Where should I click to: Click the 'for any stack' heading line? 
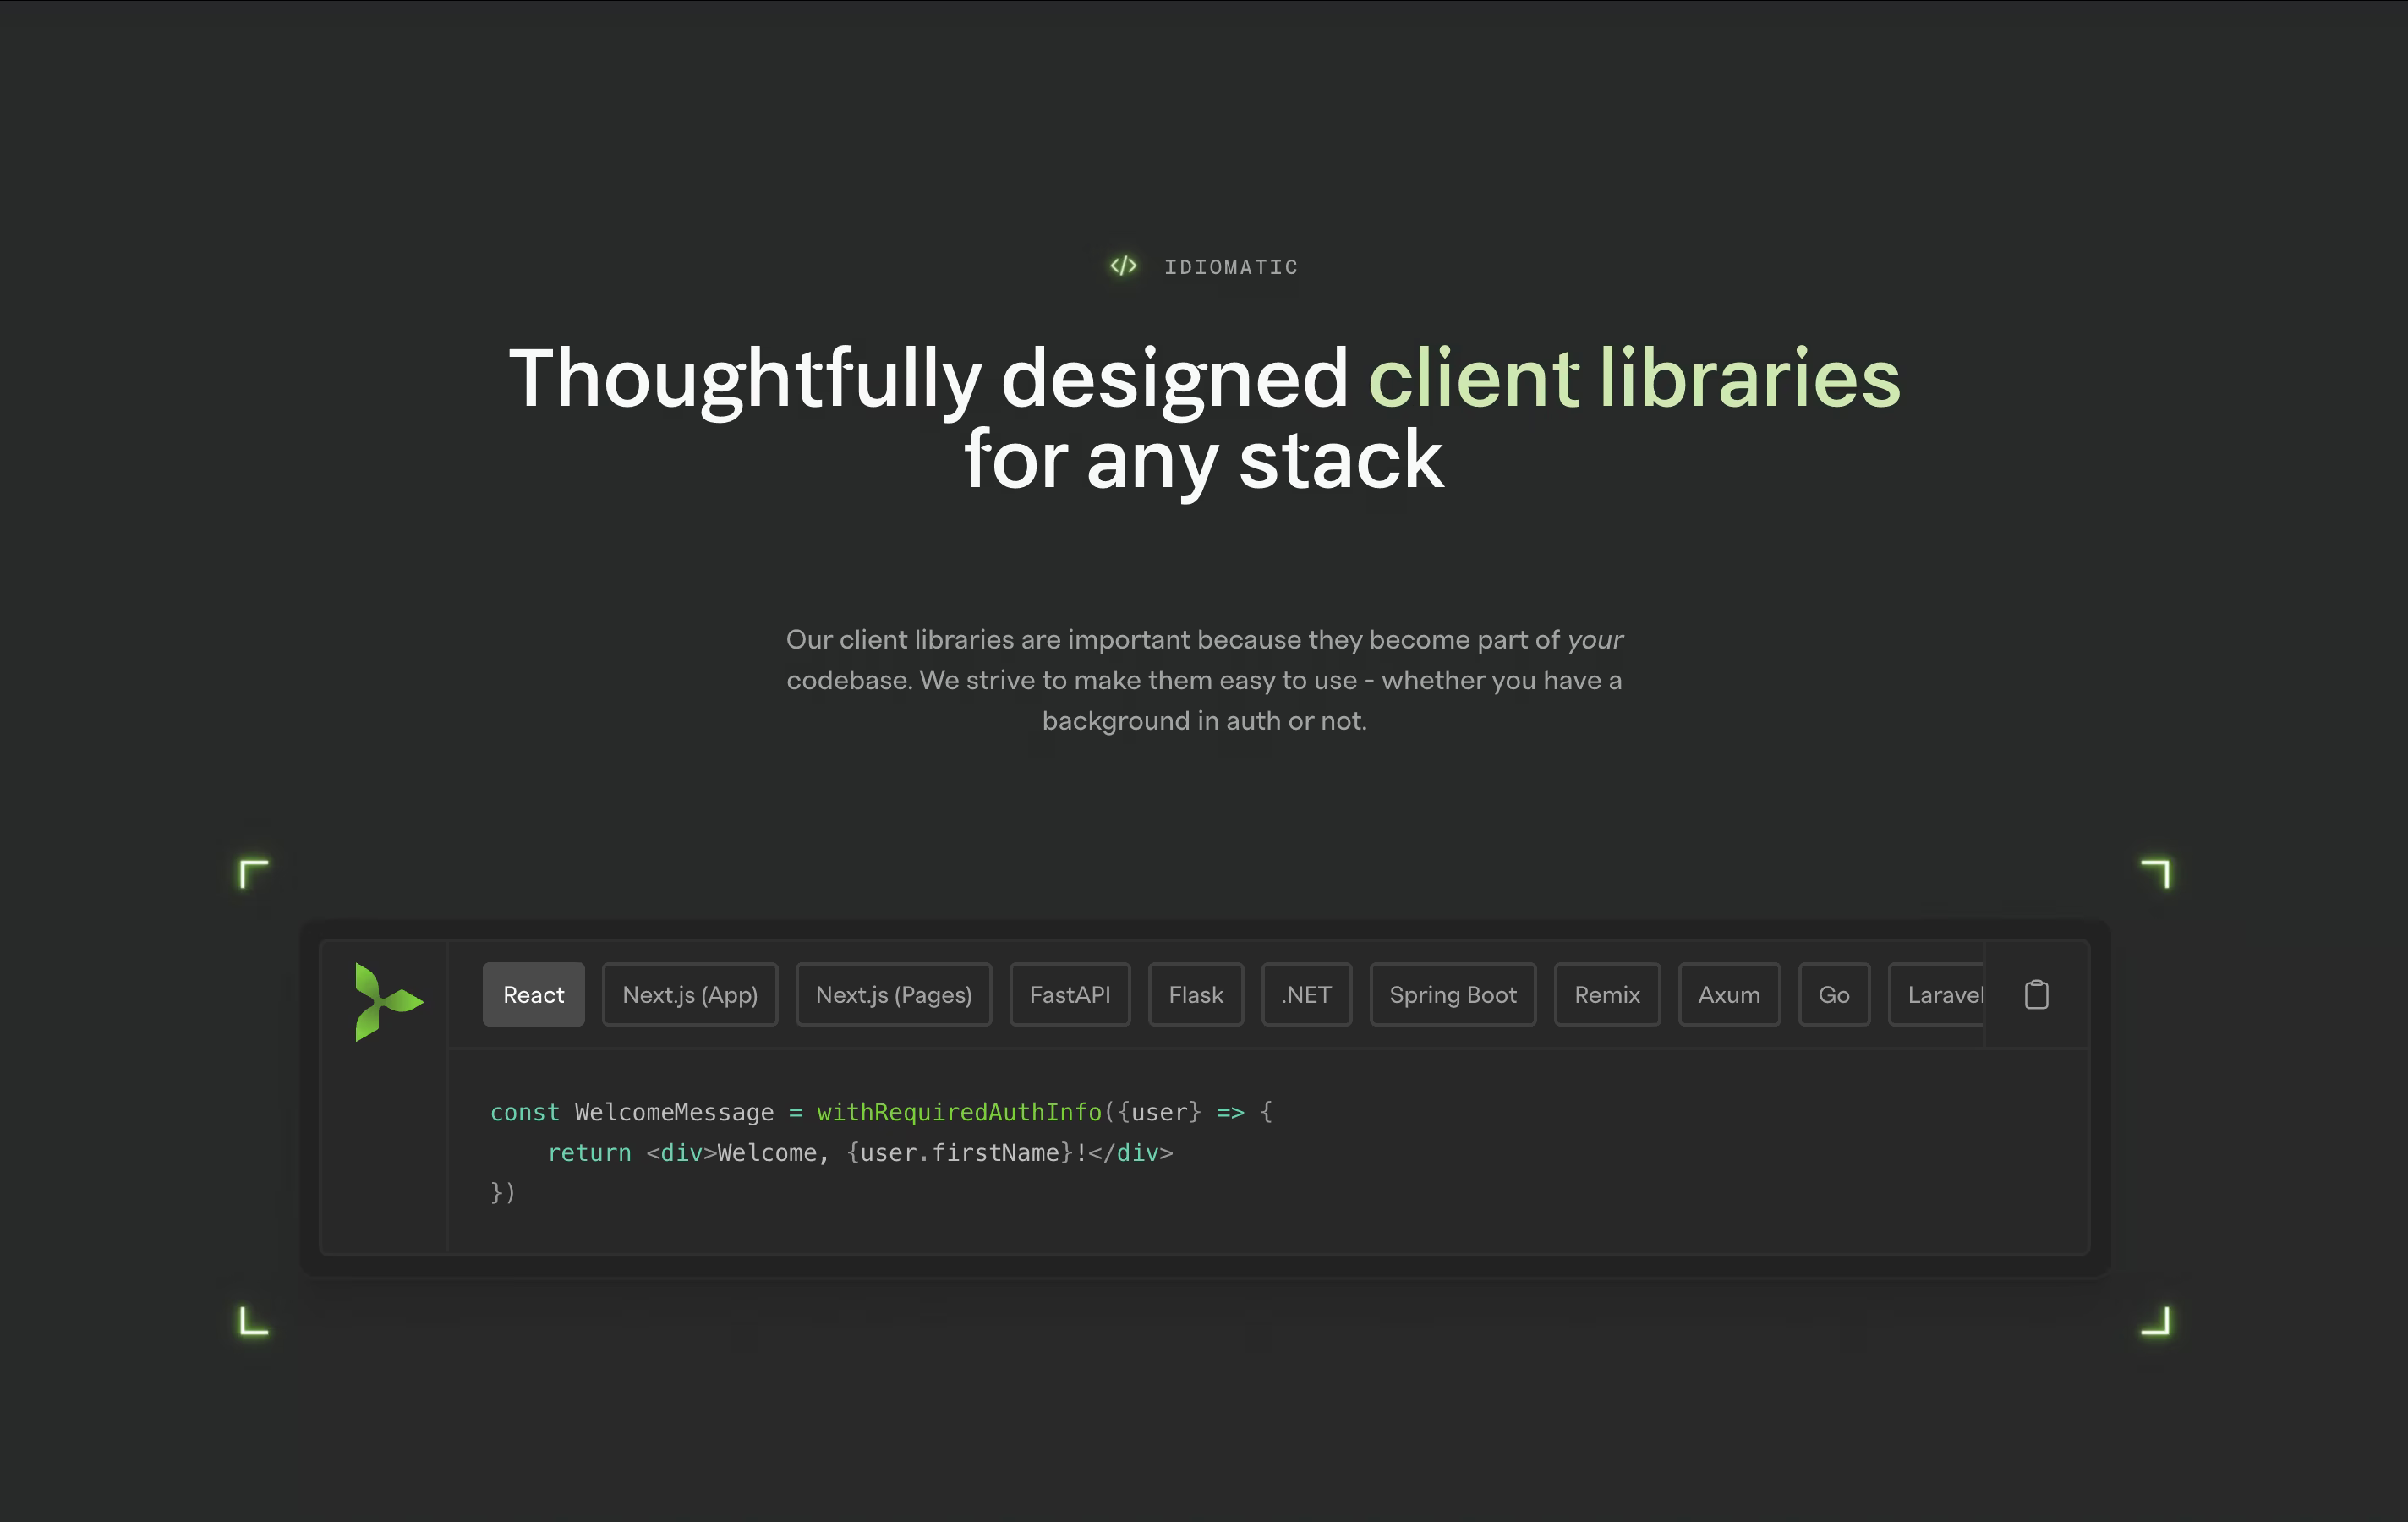[1203, 460]
